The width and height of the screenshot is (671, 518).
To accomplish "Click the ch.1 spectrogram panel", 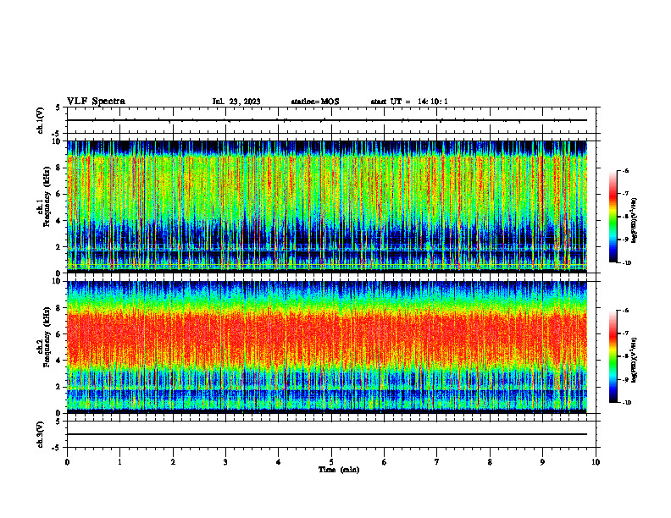I will (x=327, y=207).
